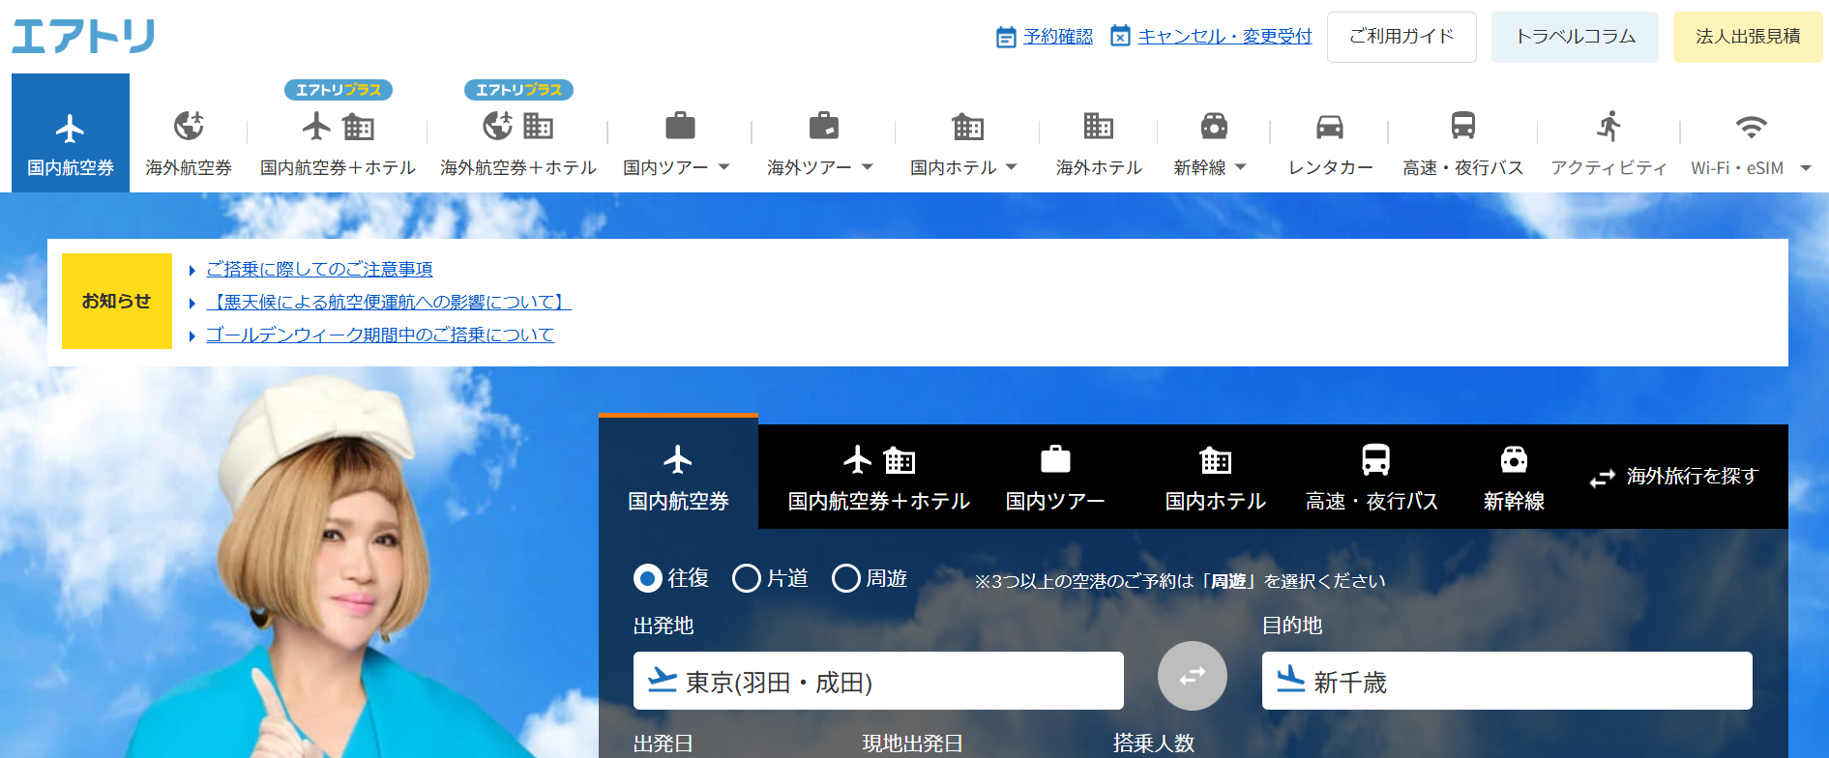This screenshot has width=1829, height=758.
Task: Click the 出発地 東京(羽田・成田) field
Action: pyautogui.click(x=878, y=681)
